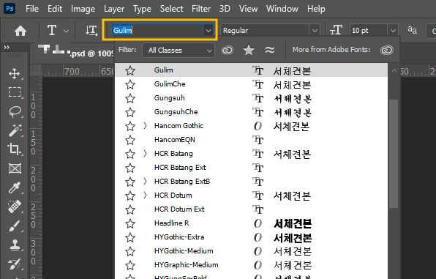Favorite the GulimChe font star
The height and width of the screenshot is (279, 436).
point(130,84)
